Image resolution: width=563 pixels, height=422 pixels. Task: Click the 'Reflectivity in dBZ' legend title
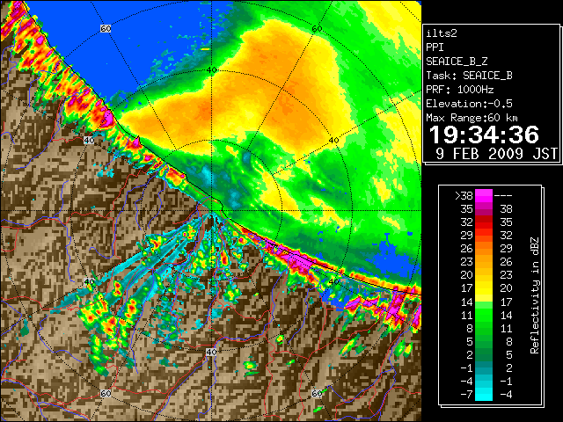coord(535,295)
